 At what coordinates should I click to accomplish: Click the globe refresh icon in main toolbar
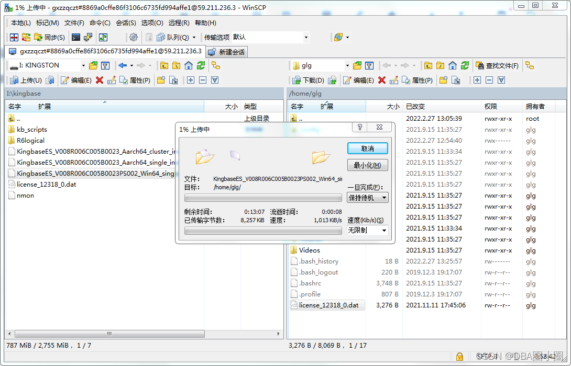(x=338, y=37)
